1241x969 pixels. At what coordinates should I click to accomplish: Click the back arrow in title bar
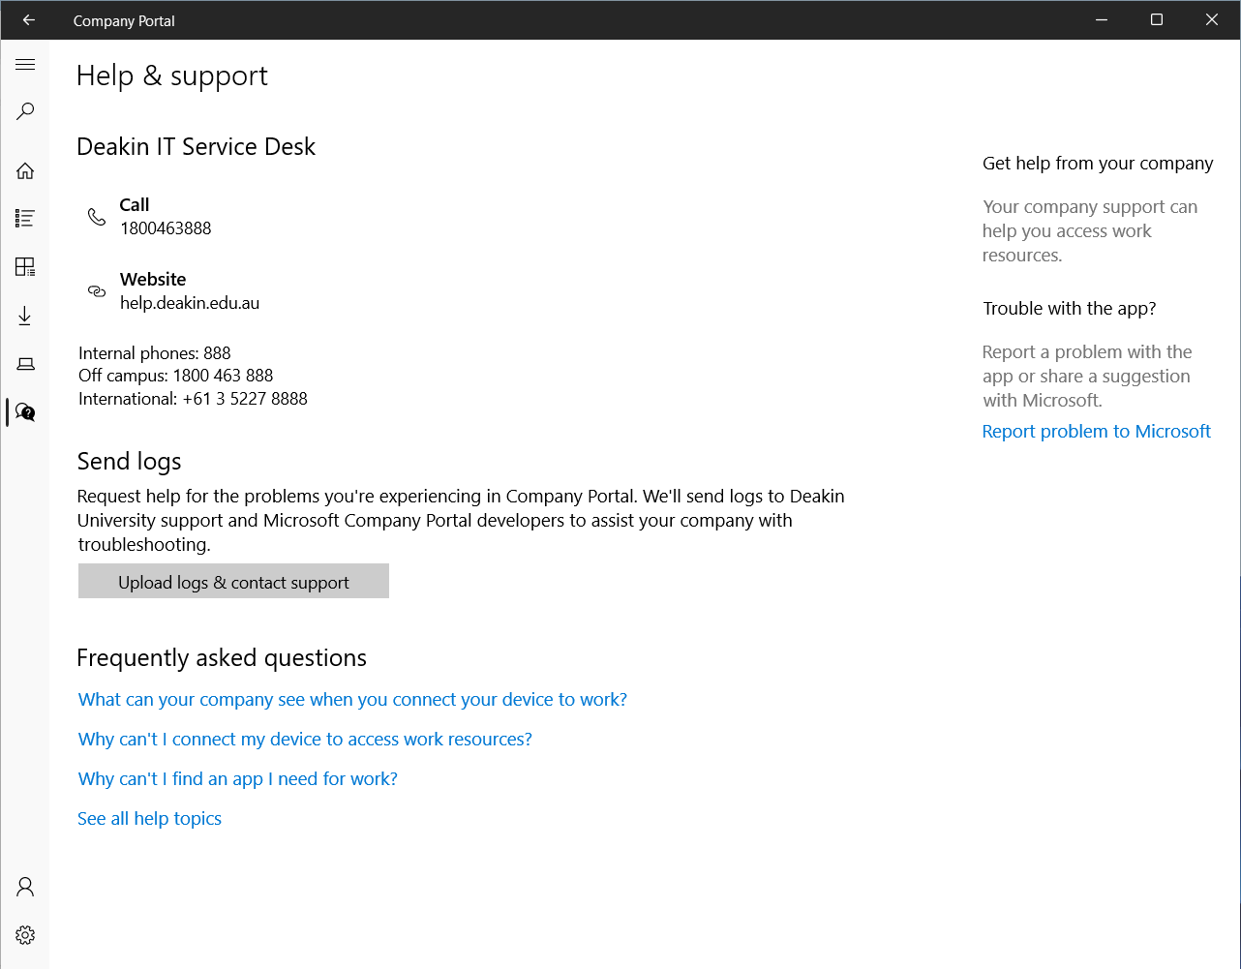pyautogui.click(x=28, y=20)
